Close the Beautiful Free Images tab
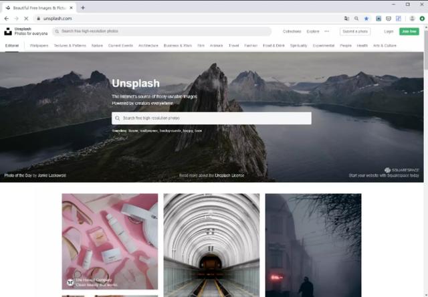The image size is (428, 297). (72, 8)
